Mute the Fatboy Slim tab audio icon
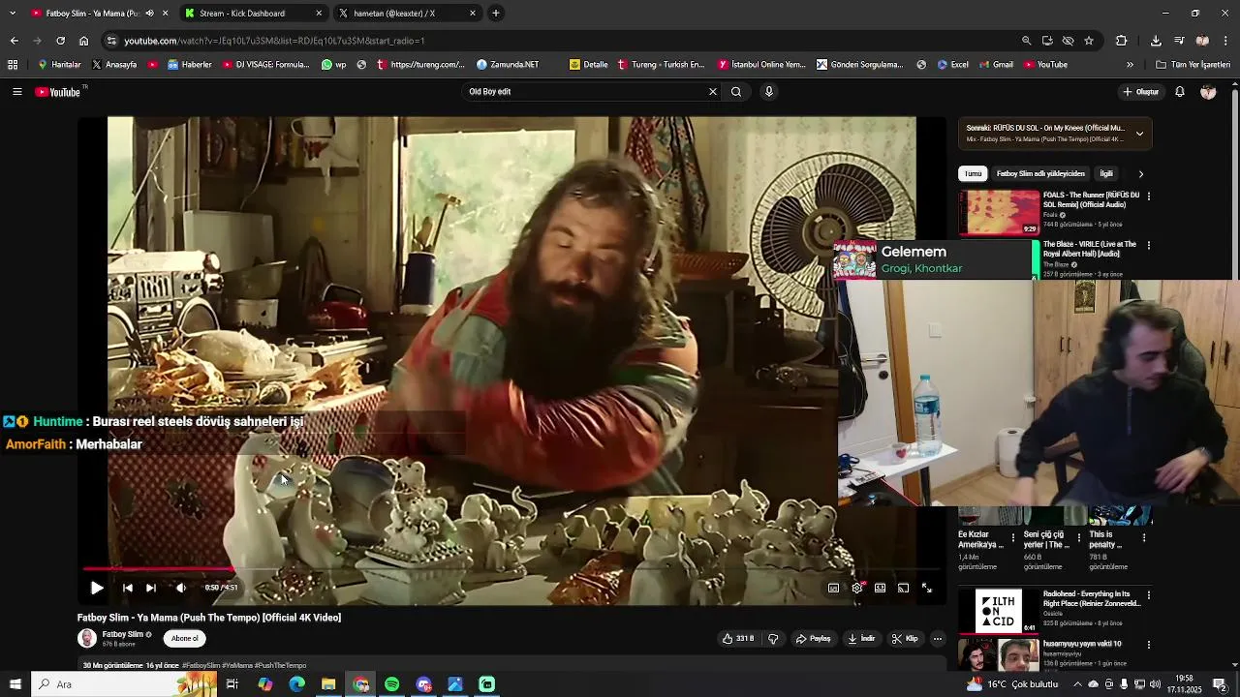The height and width of the screenshot is (697, 1240). pyautogui.click(x=149, y=14)
